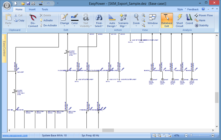Switch to the Insert ribbon tab
Screen dimensions: 221x140
32,9
